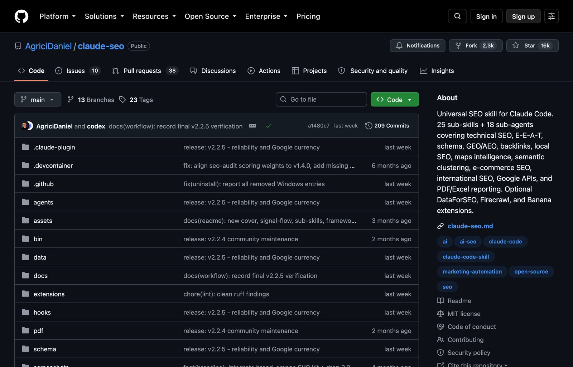Screen dimensions: 573x367
Task: Click the AgriciDaniel avatar image
Action: [x=25, y=126]
